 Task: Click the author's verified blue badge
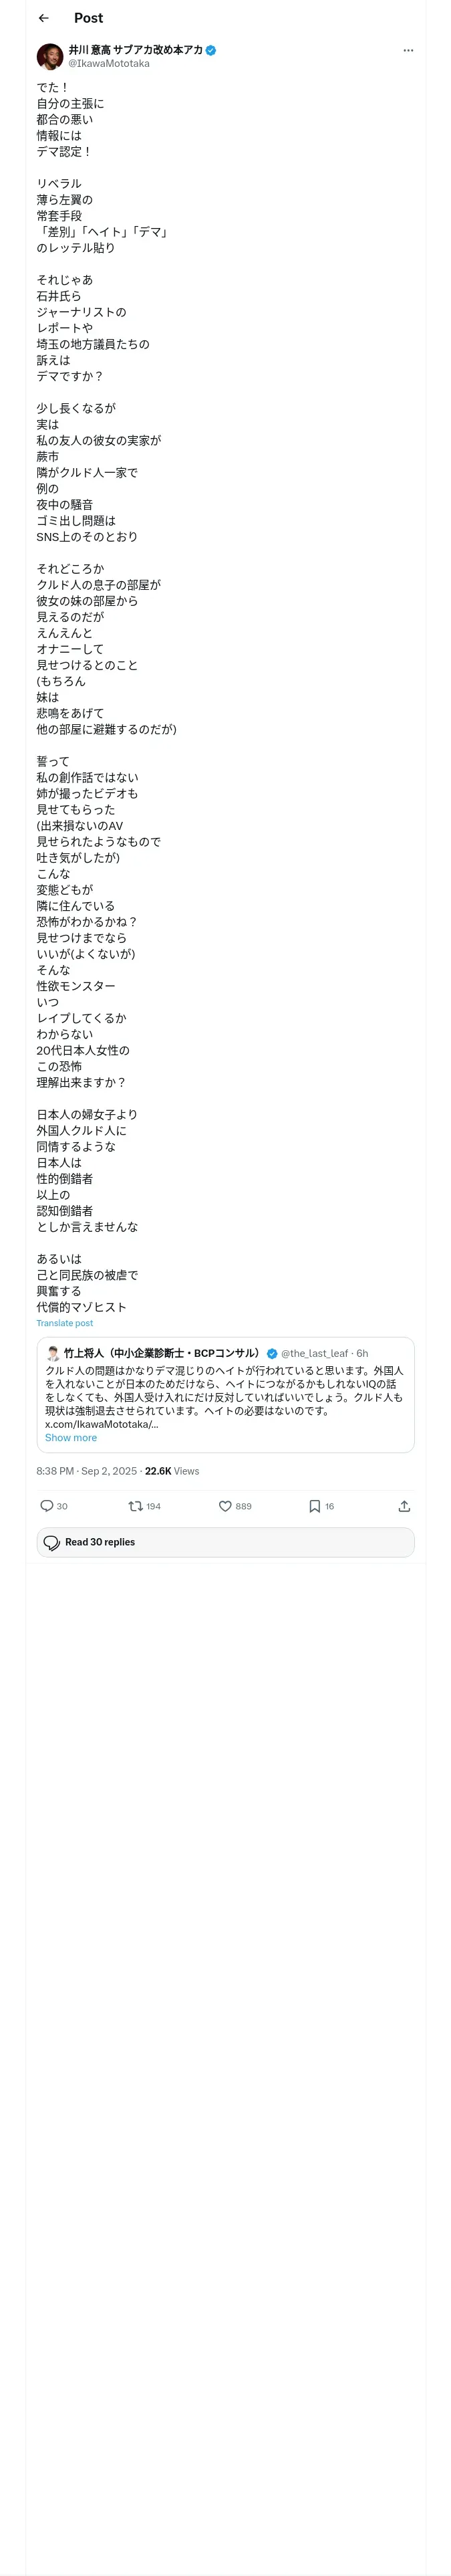click(x=211, y=50)
